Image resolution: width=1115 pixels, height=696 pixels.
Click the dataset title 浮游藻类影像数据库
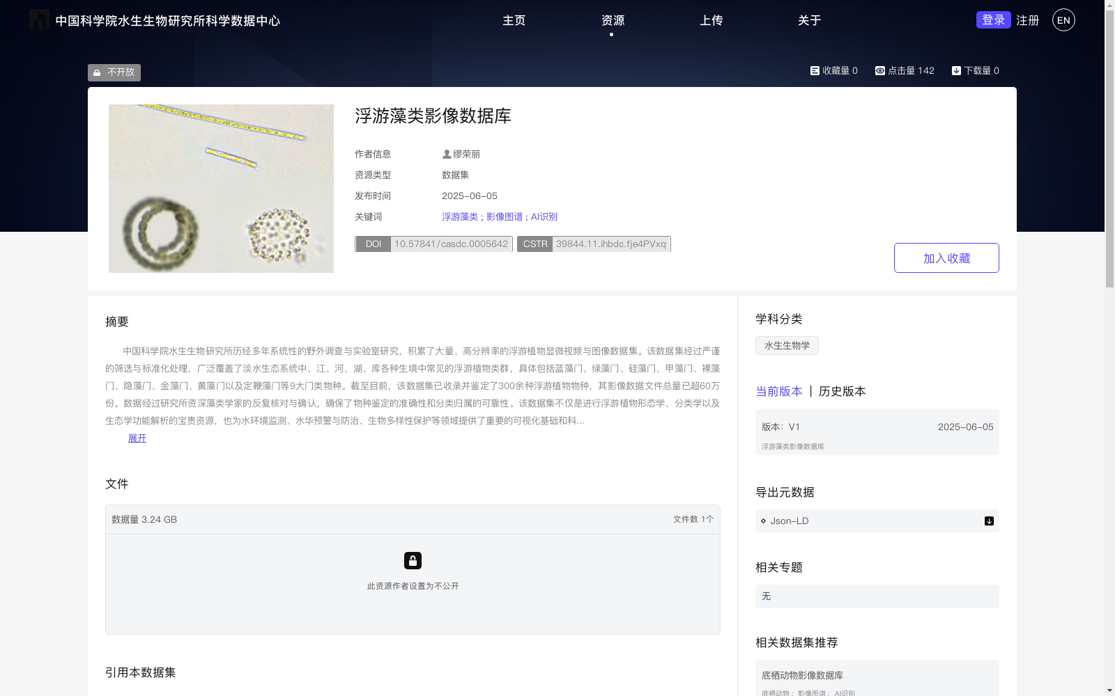(x=433, y=116)
